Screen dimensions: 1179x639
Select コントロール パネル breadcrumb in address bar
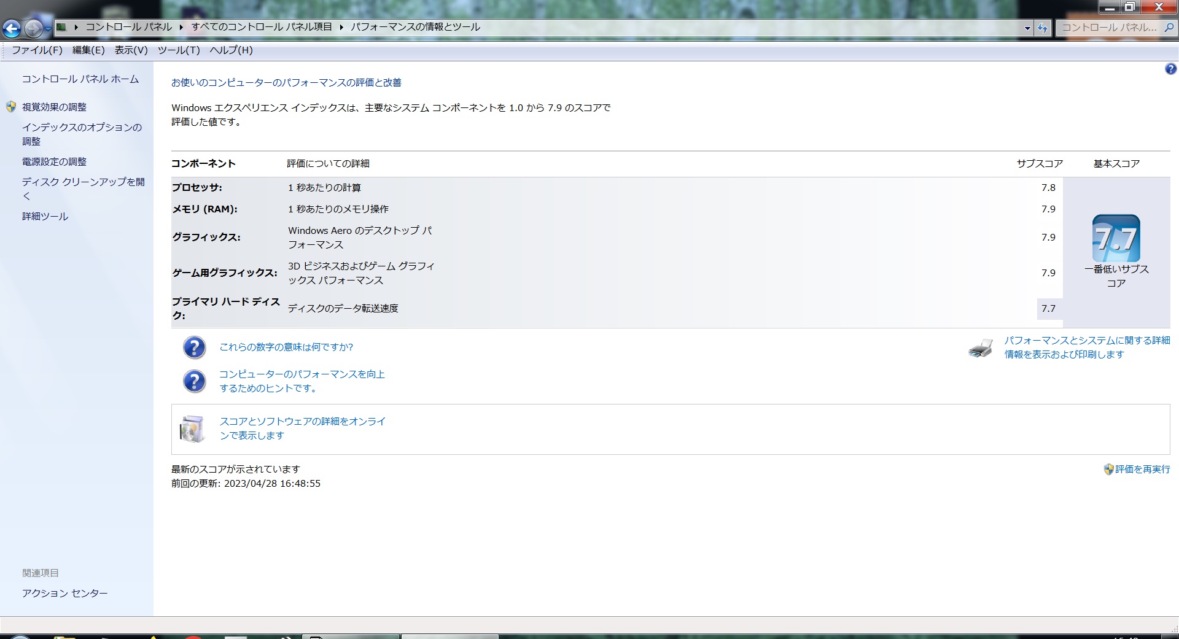[x=129, y=27]
